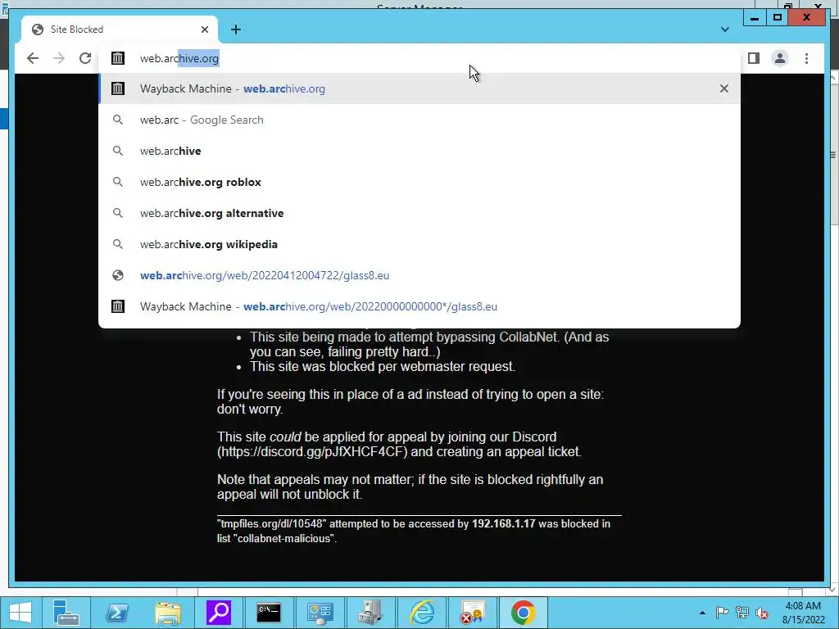Open Server Manager from the taskbar

(66, 613)
